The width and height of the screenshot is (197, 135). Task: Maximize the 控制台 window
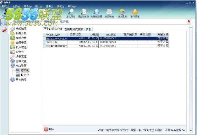pyautogui.click(x=190, y=2)
